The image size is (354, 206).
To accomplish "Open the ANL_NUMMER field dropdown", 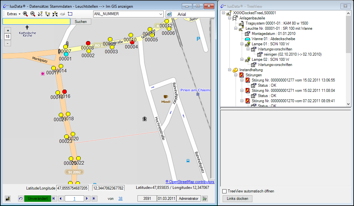I will pos(161,14).
